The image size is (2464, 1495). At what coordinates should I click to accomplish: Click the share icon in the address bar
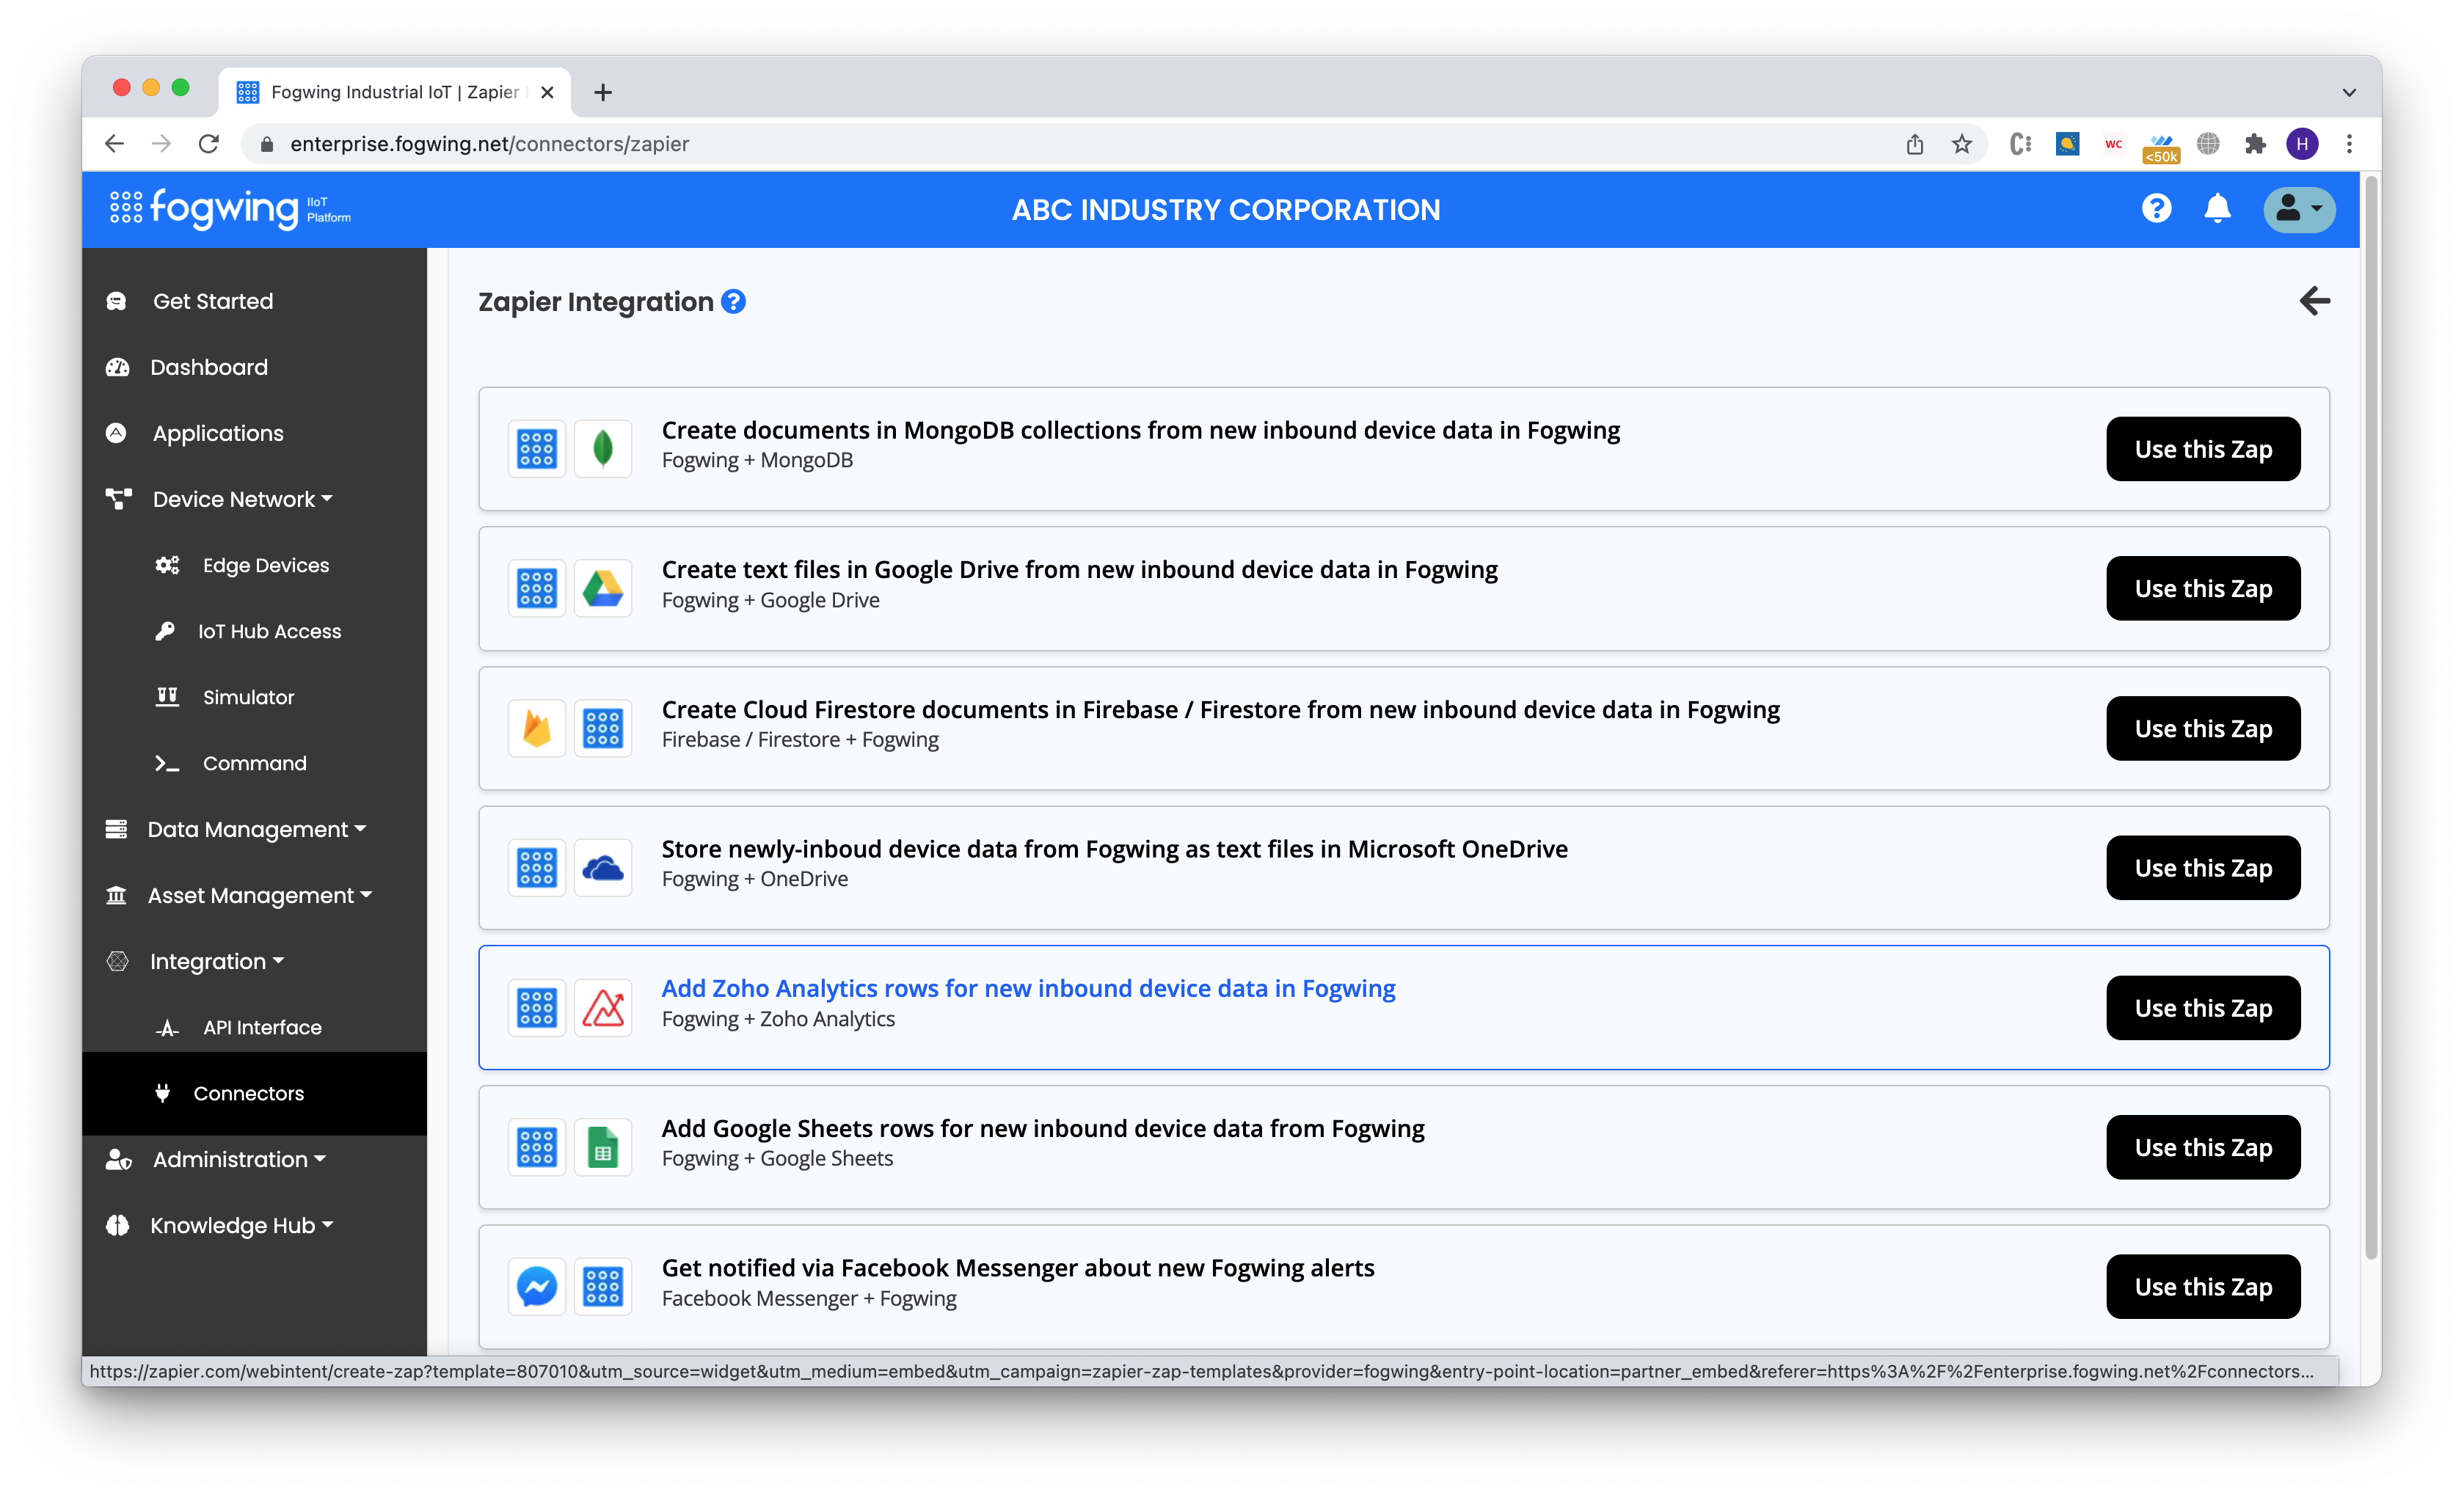pos(1914,144)
